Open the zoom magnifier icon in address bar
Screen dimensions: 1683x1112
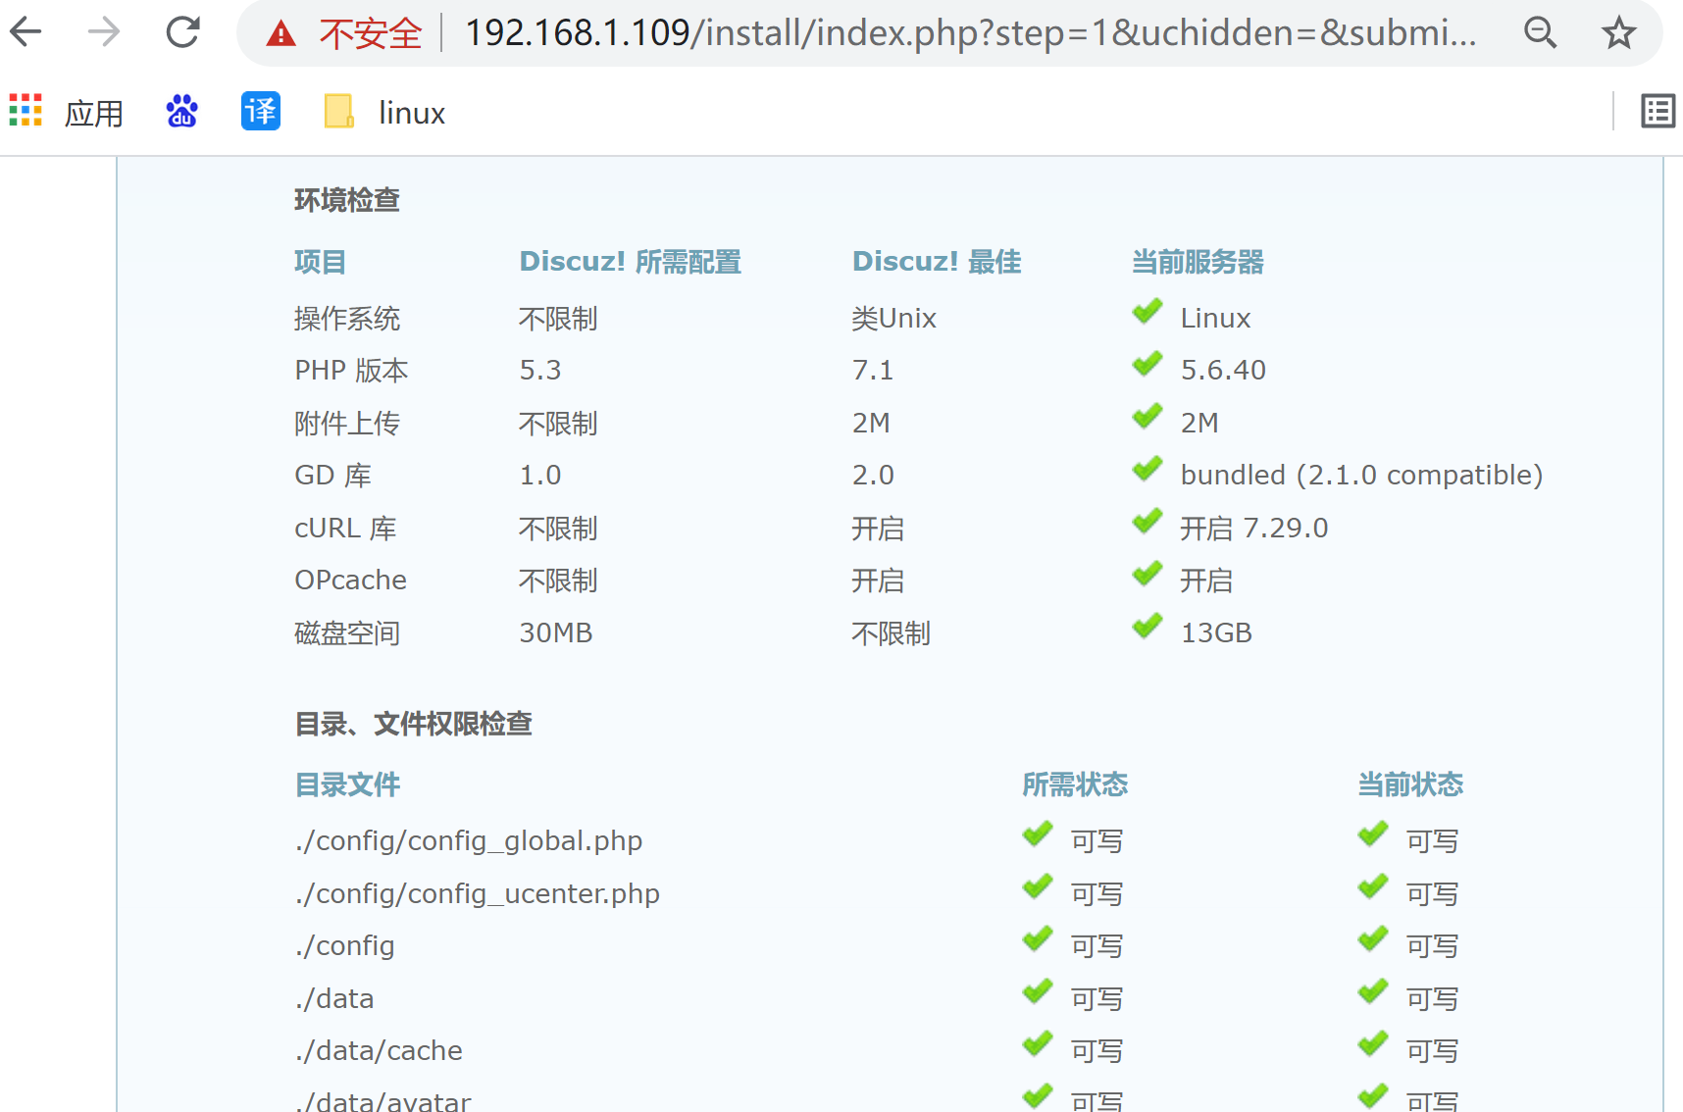click(x=1541, y=32)
